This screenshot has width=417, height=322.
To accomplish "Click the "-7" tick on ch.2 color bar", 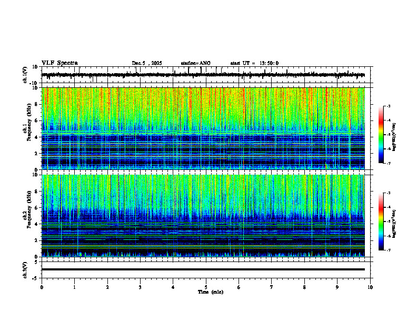I will click(388, 250).
